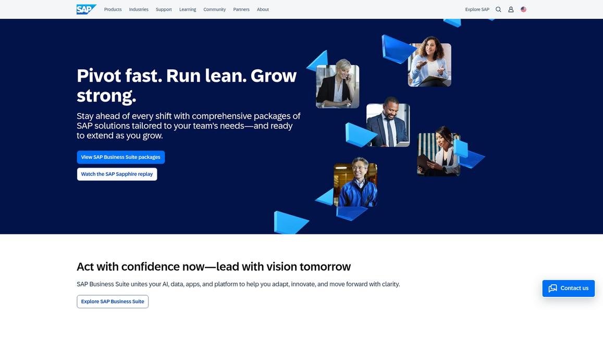Open the Community menu
Screen dimensions: 603x339
(215, 9)
